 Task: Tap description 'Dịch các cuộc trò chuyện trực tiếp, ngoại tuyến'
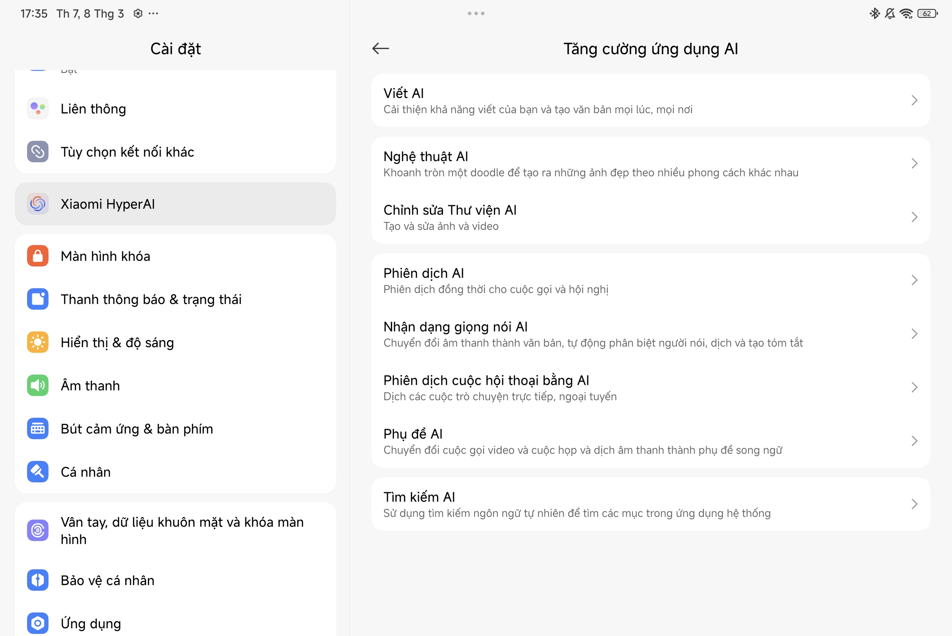(500, 396)
